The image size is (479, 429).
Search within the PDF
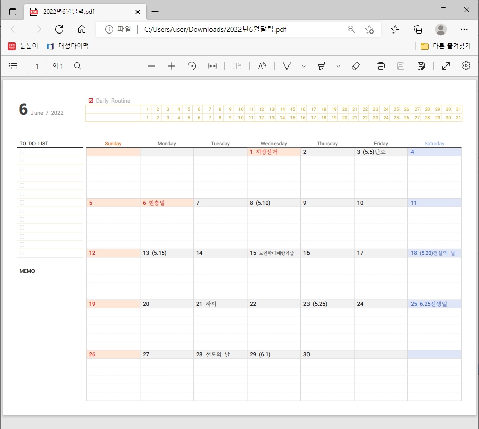[78, 66]
